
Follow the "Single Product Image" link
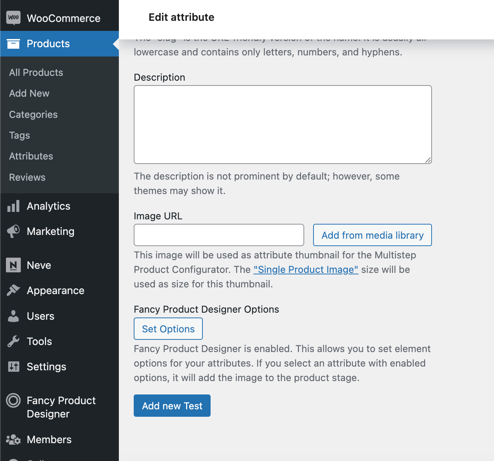(x=306, y=270)
